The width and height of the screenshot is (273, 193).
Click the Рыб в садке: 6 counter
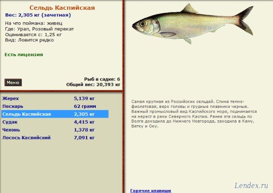click(x=102, y=79)
